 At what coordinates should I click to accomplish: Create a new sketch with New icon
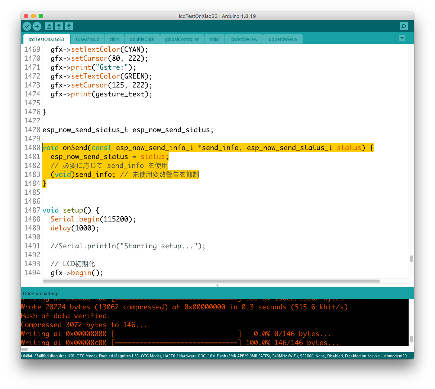[49, 26]
